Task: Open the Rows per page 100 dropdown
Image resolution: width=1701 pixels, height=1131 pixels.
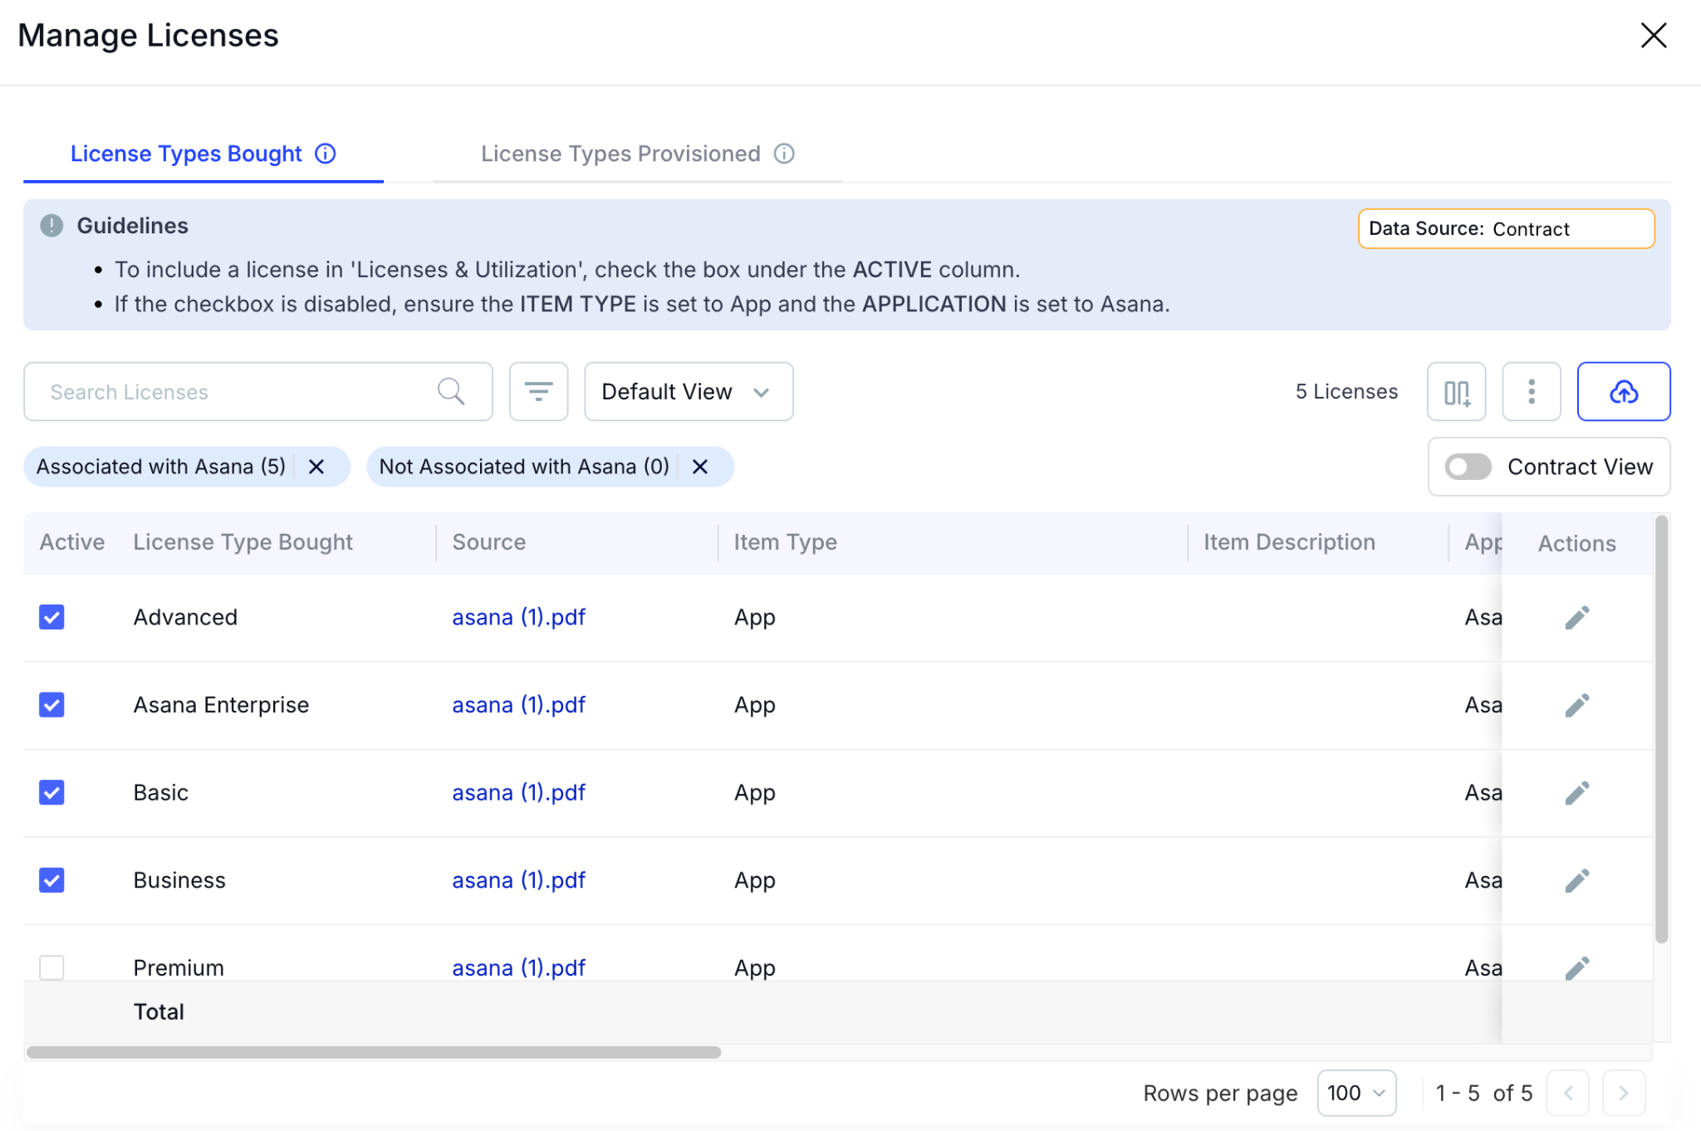Action: [x=1355, y=1093]
